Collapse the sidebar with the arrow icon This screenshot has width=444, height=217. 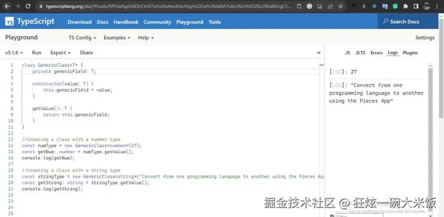pyautogui.click(x=318, y=53)
